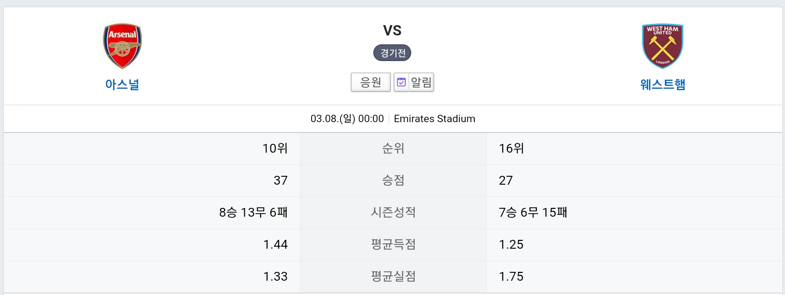Select the 평균실점 row label

[393, 276]
